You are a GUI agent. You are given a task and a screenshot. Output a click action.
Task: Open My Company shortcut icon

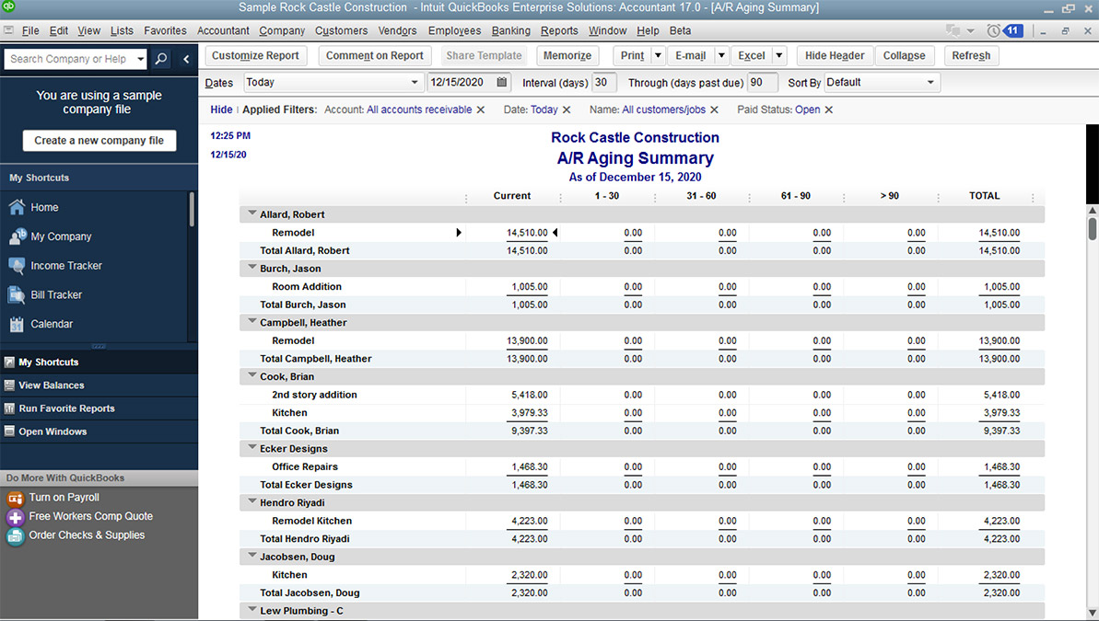click(17, 236)
